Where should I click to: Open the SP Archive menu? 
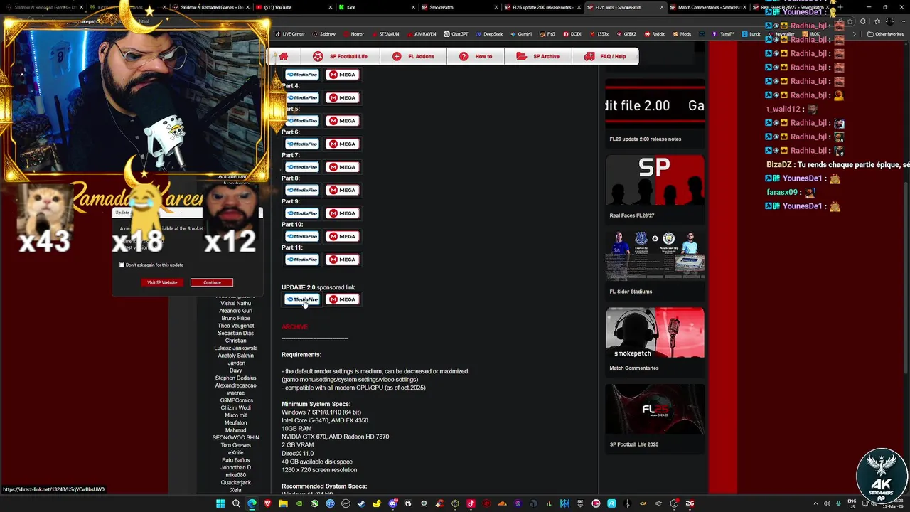538,56
